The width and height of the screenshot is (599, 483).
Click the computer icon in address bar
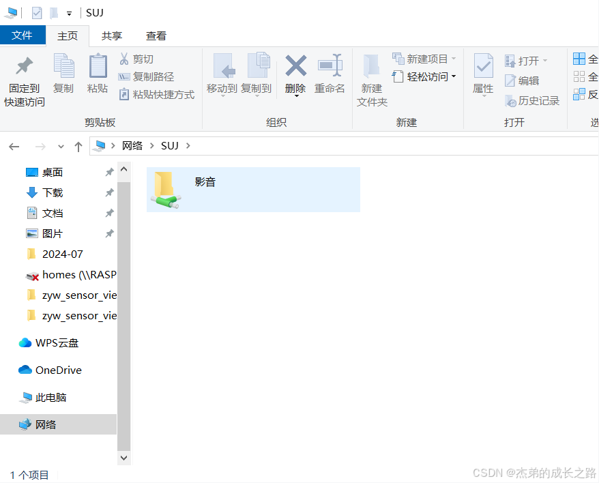point(100,145)
